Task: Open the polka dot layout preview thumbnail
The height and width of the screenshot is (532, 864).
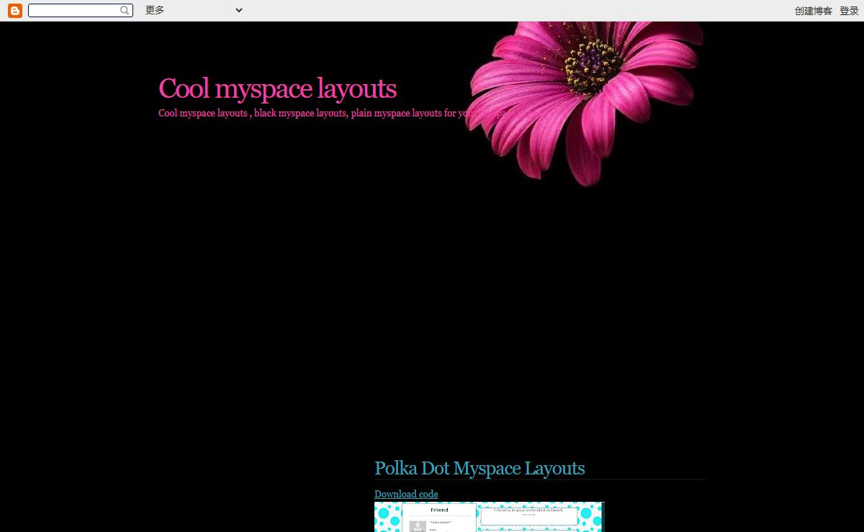Action: (x=489, y=517)
